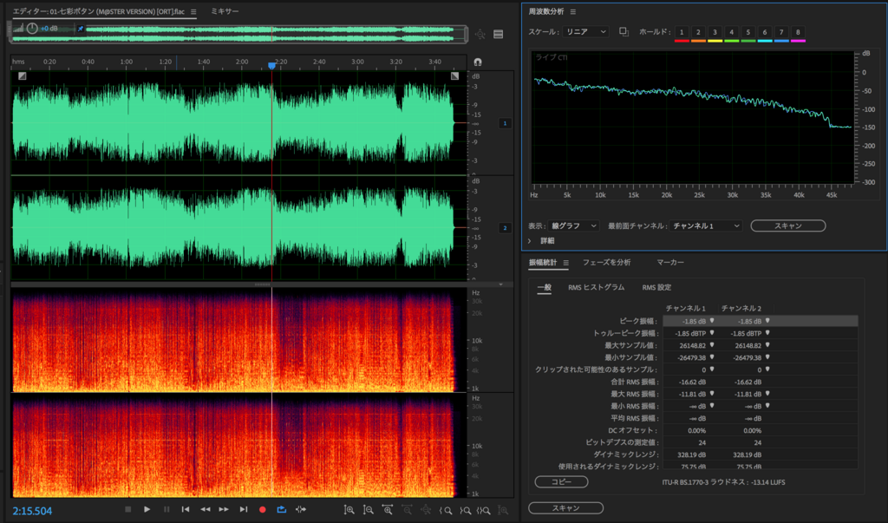888x523 pixels.
Task: Toggle hold button 7
Action: click(x=781, y=32)
